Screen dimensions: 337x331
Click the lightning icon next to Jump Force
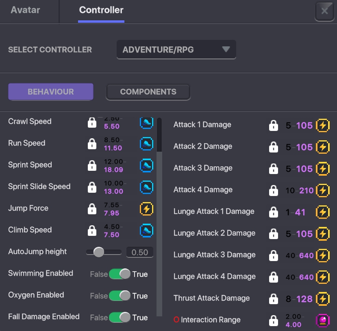tap(146, 209)
